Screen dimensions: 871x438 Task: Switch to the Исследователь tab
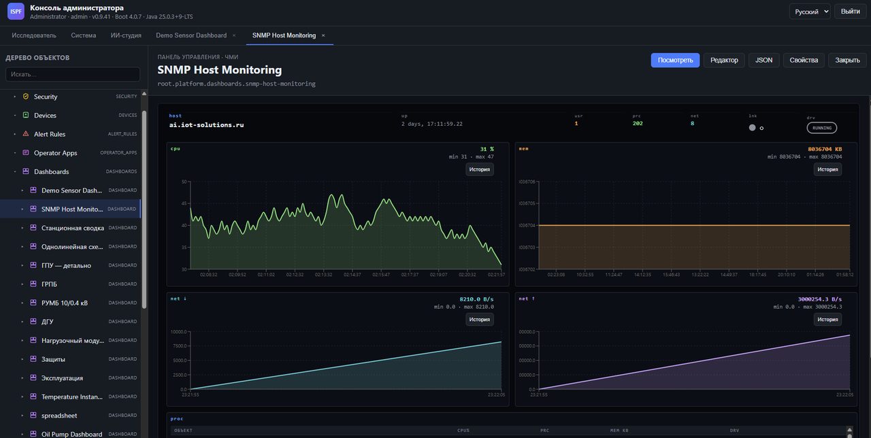[x=34, y=35]
